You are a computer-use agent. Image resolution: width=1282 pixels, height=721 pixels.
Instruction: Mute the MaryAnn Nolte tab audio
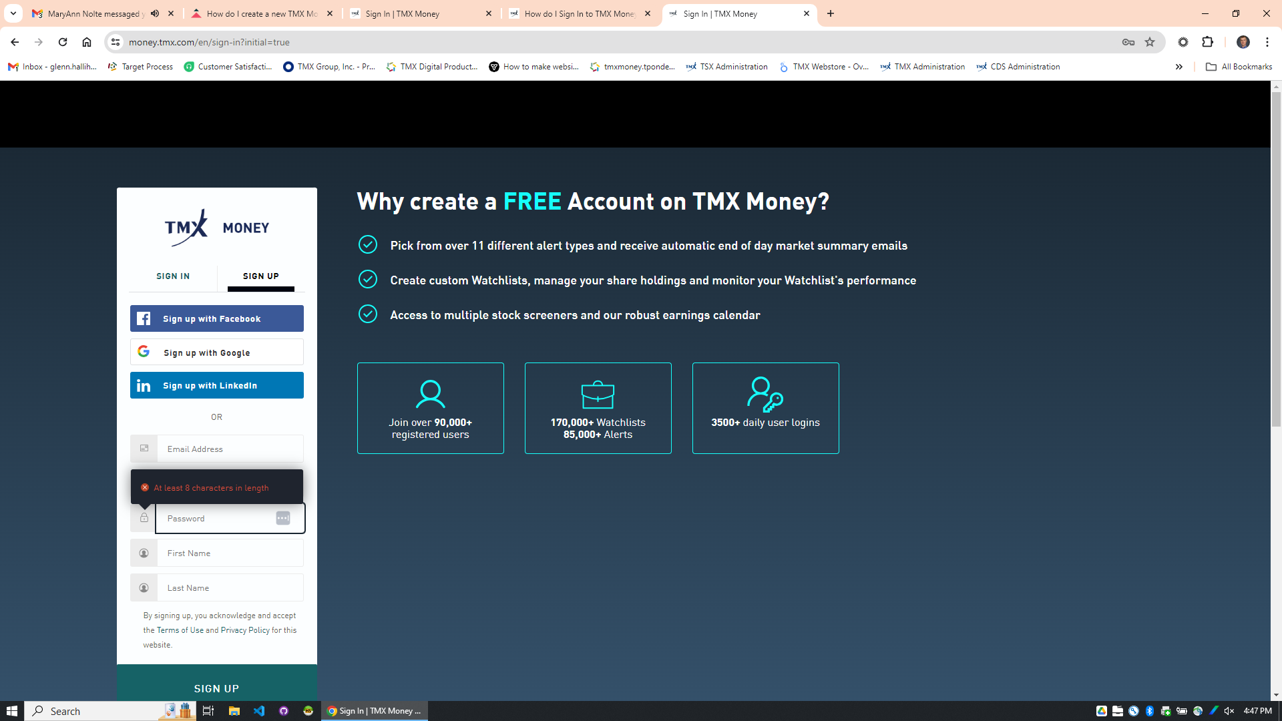pyautogui.click(x=155, y=13)
